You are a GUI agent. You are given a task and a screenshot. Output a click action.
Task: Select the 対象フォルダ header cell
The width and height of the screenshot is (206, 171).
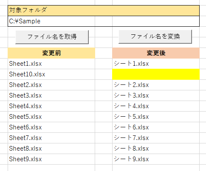[104, 11]
